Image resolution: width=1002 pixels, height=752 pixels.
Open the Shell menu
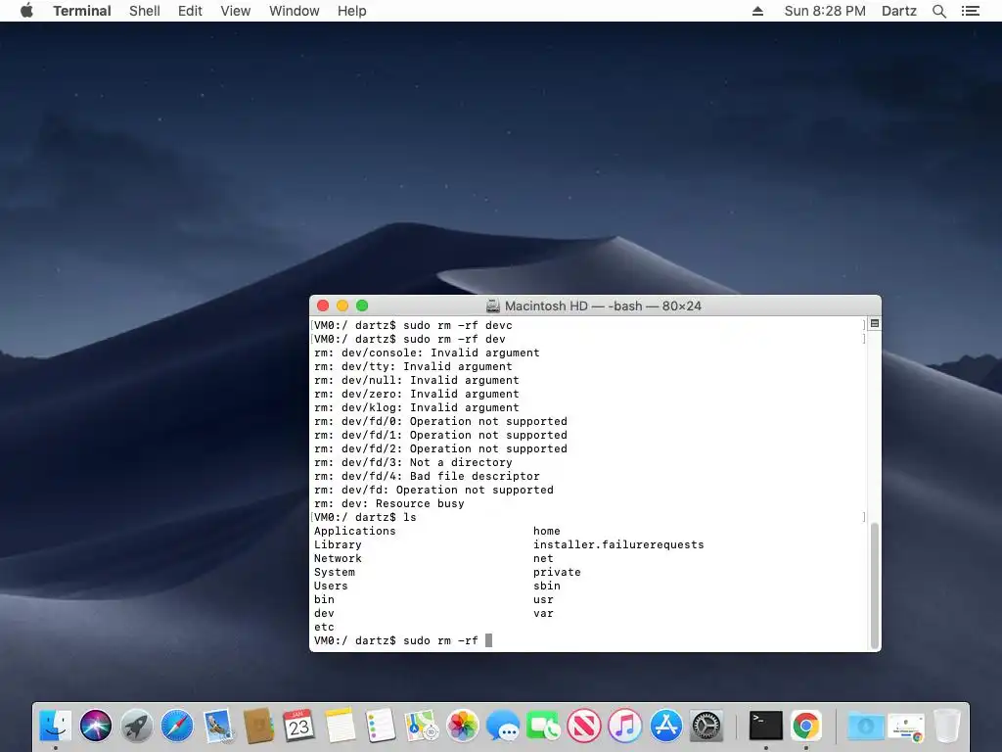[145, 11]
